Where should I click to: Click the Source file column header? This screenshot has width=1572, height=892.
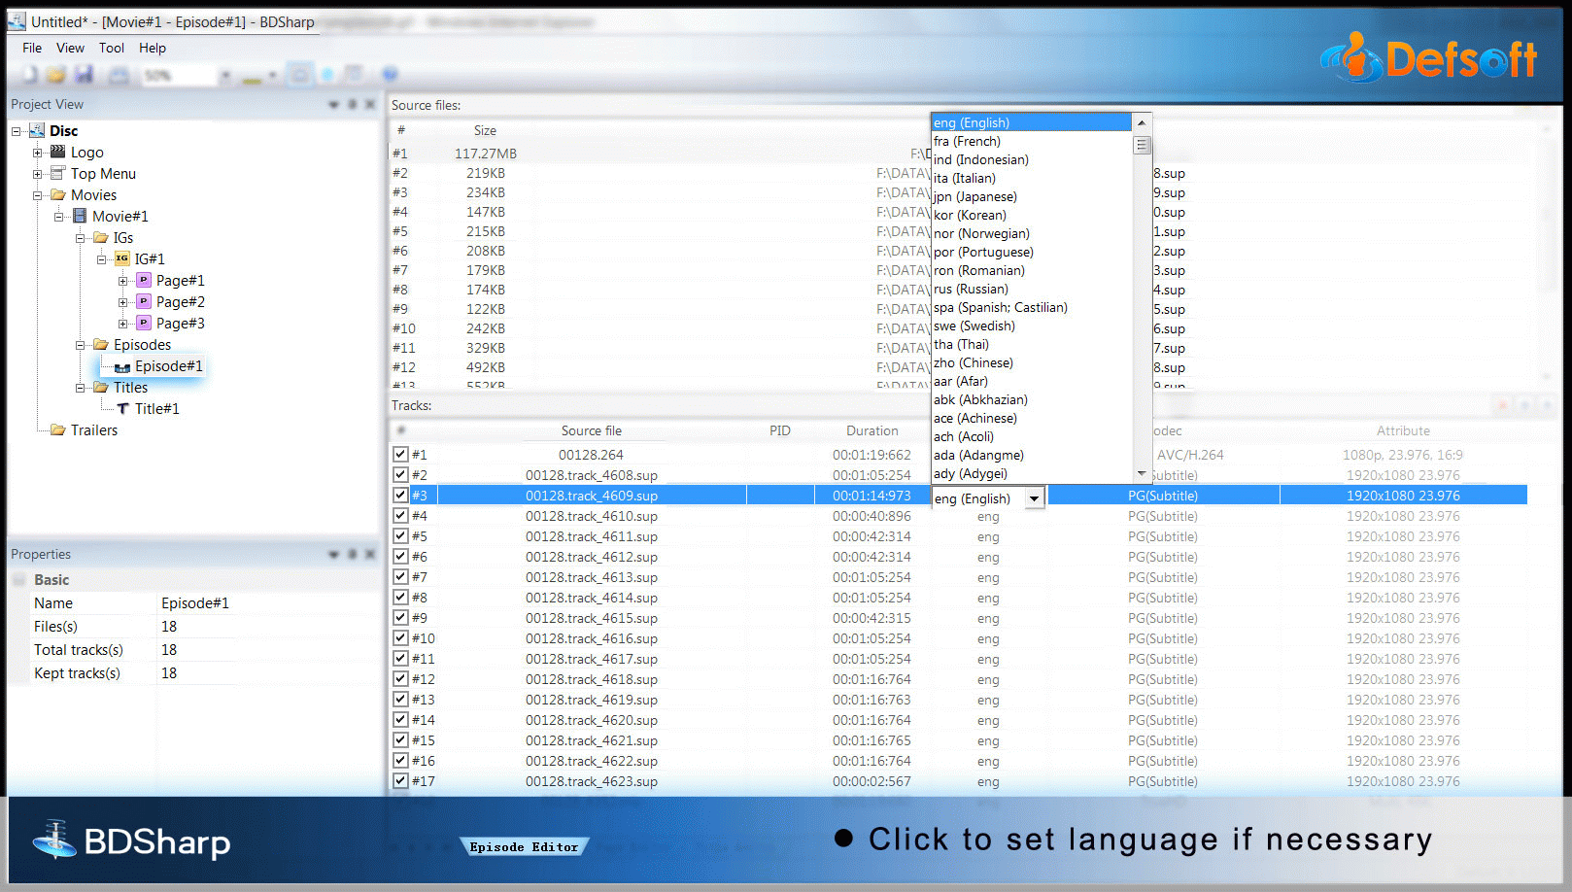(x=591, y=430)
